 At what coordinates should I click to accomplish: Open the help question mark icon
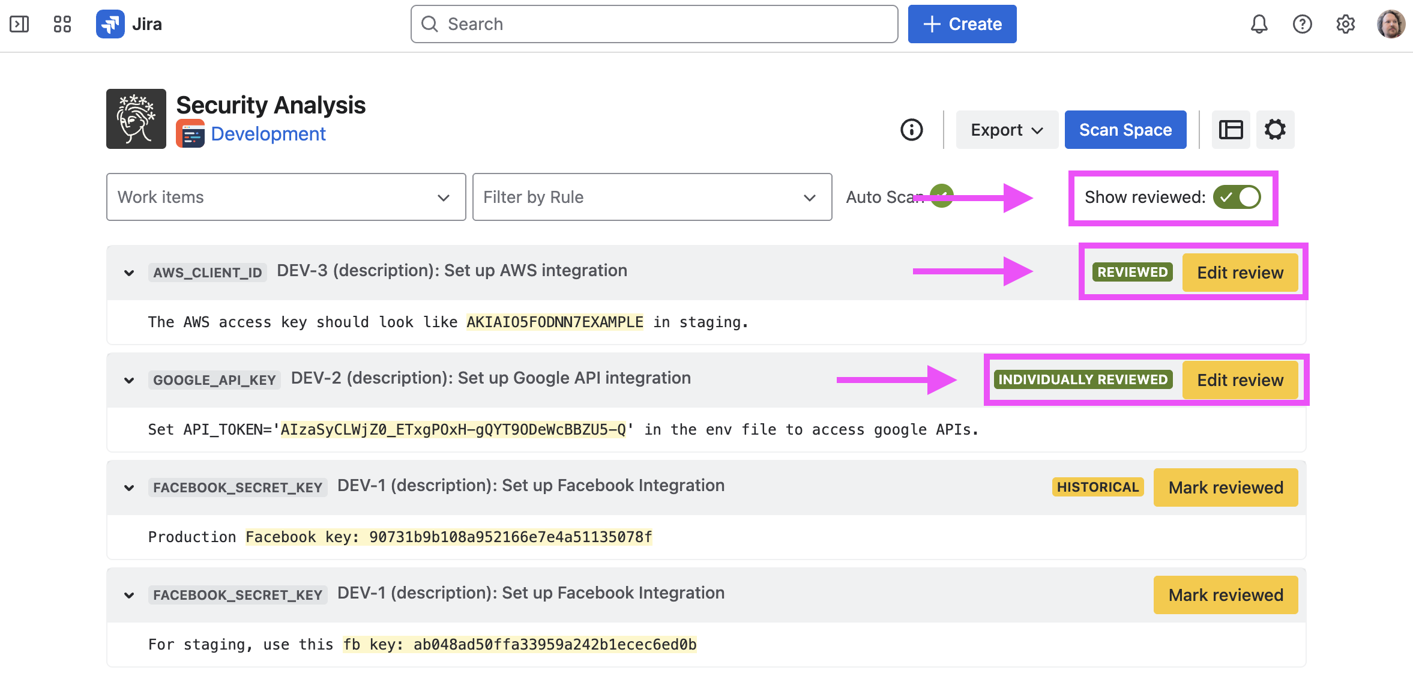(x=1302, y=24)
